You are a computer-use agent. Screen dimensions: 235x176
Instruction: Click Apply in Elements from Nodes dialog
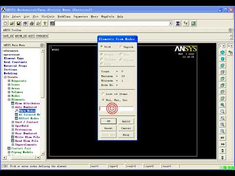tap(126, 121)
